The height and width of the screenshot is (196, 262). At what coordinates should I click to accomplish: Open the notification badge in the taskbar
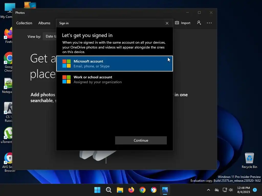coord(255,190)
